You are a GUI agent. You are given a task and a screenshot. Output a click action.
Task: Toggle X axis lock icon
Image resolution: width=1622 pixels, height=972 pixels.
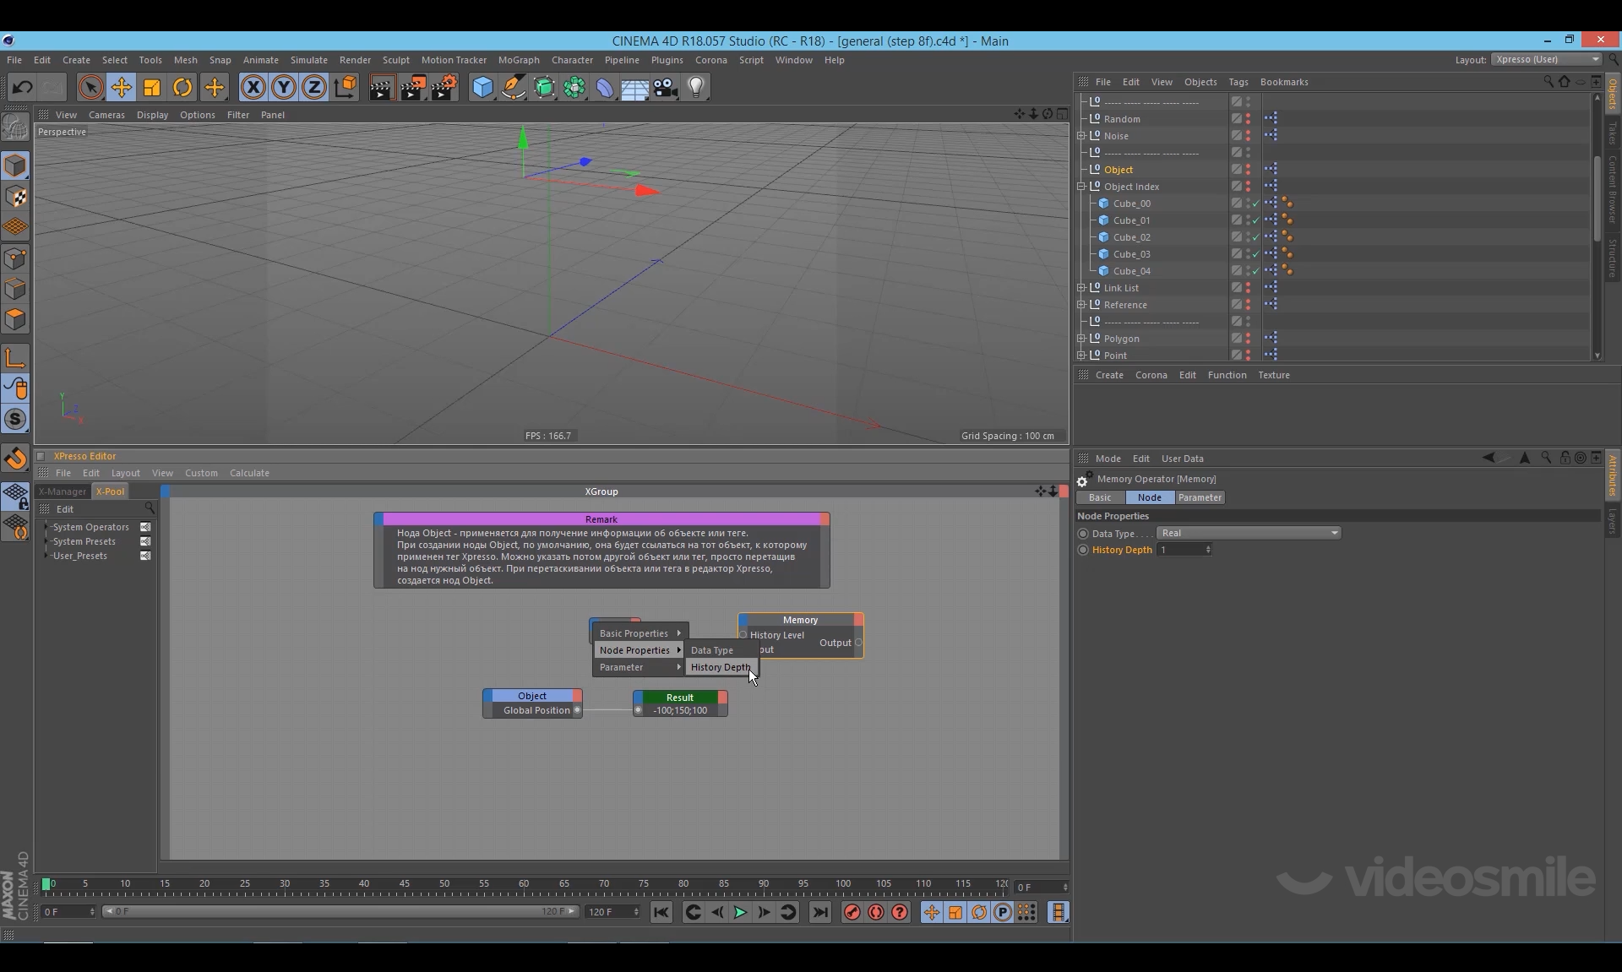253,87
